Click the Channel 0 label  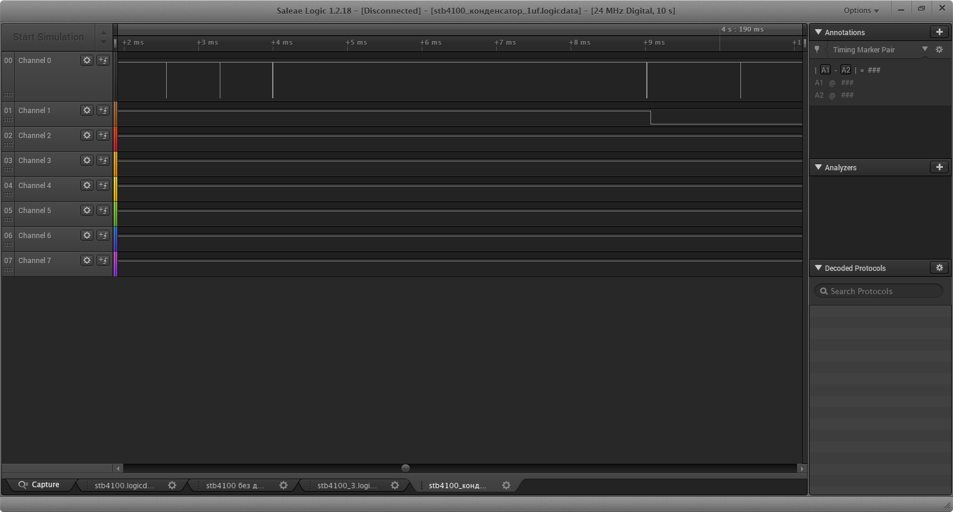click(35, 60)
